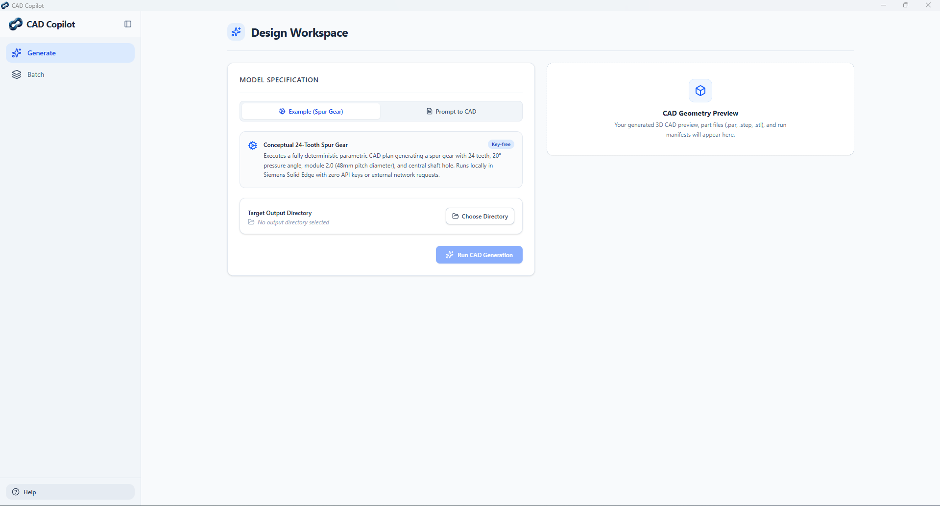This screenshot has height=506, width=940.
Task: Click the Target Output Directory label
Action: click(x=280, y=213)
